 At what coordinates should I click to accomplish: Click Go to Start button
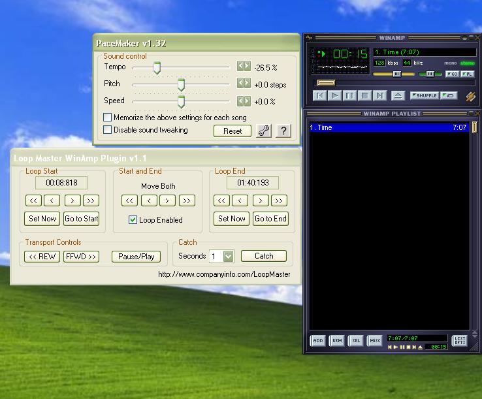coord(81,219)
